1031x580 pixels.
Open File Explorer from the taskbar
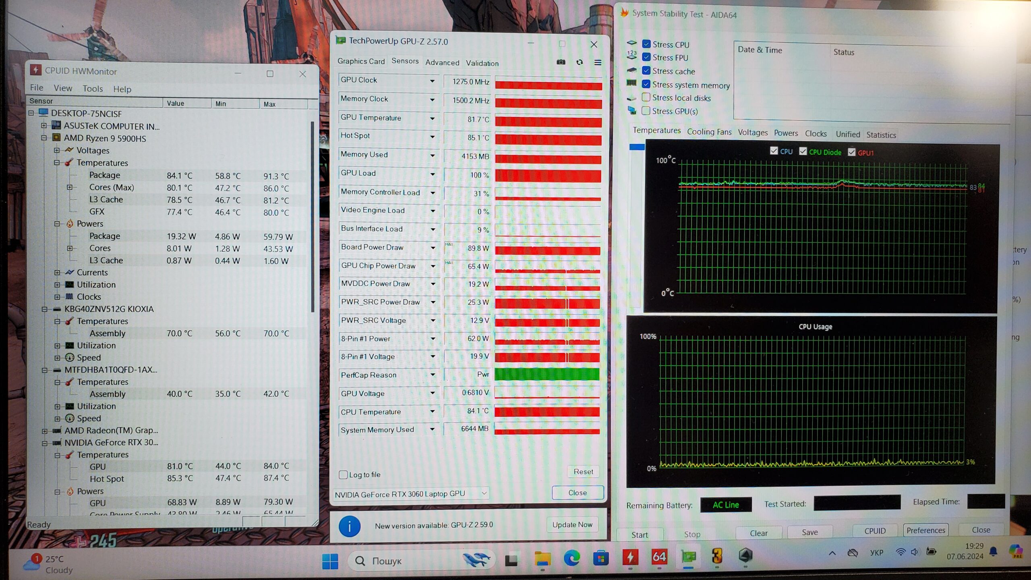click(x=542, y=558)
